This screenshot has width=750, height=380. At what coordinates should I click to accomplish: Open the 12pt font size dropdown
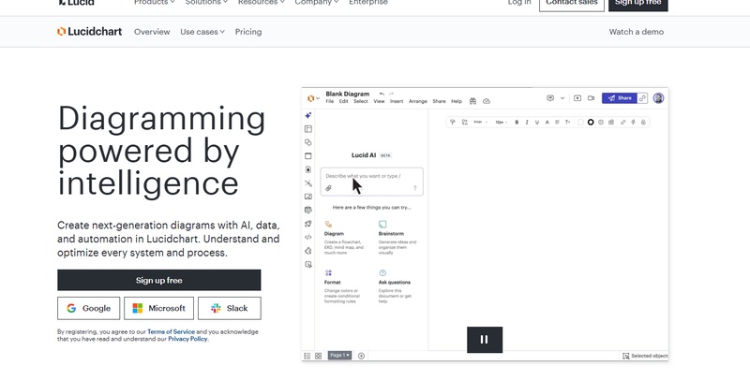[502, 122]
